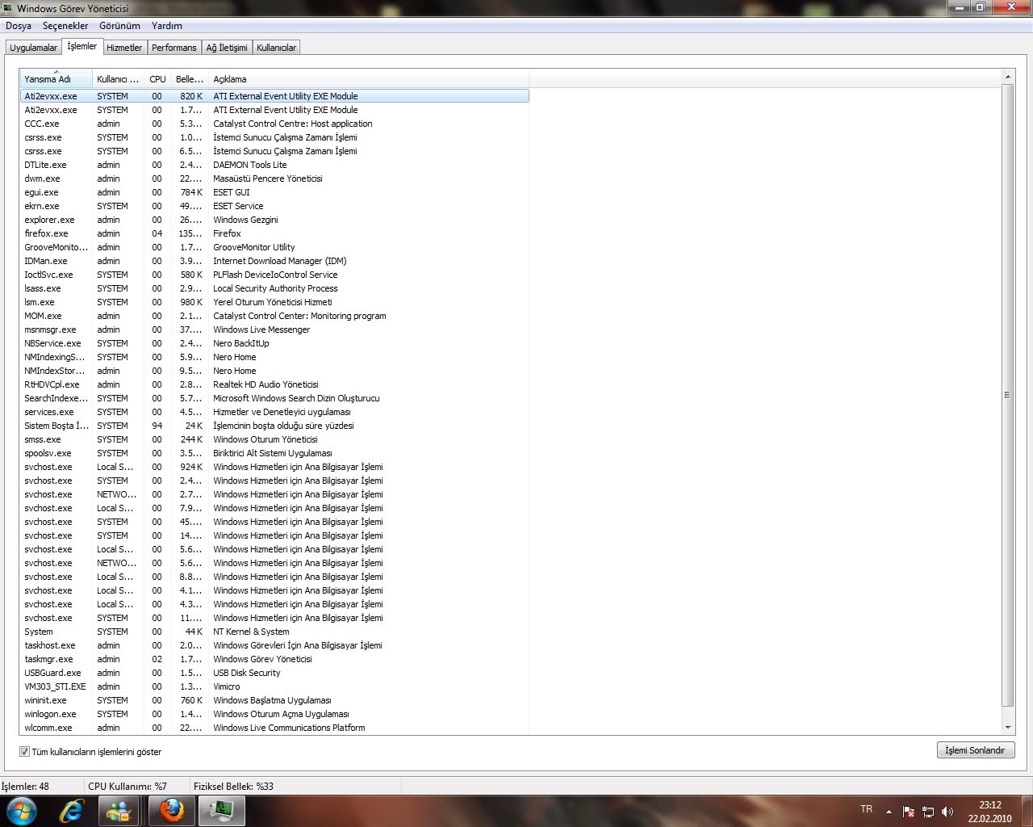Select the SearchIndexer process row

click(x=274, y=398)
